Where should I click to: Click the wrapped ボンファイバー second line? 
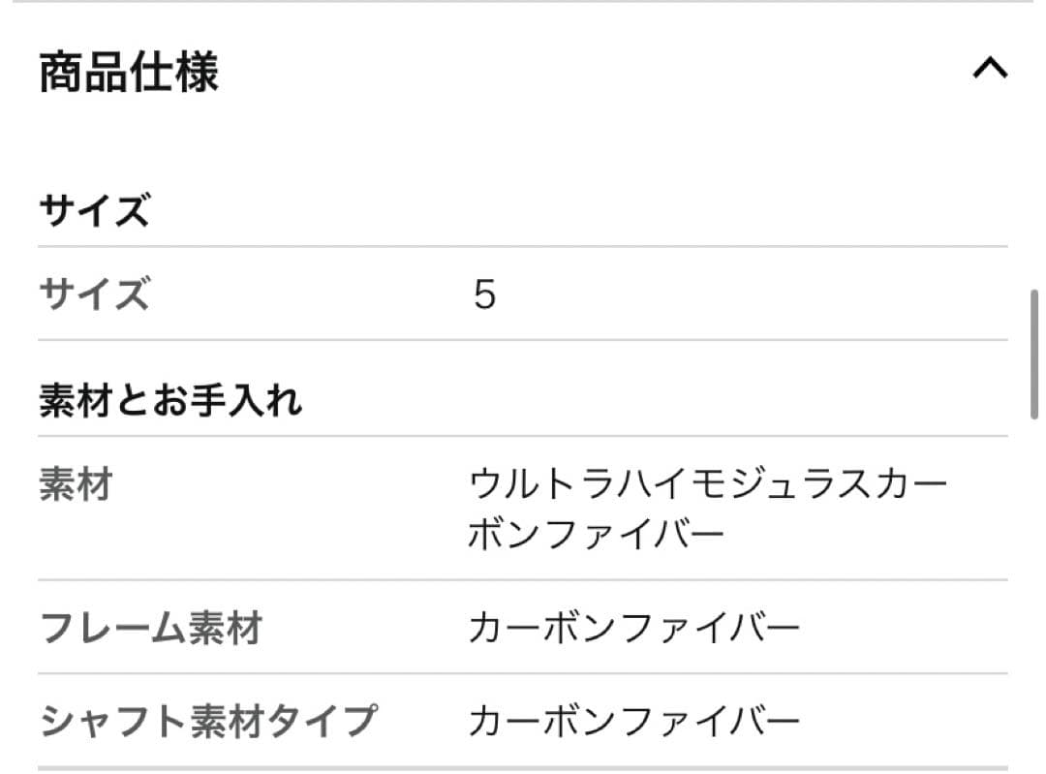pos(596,535)
